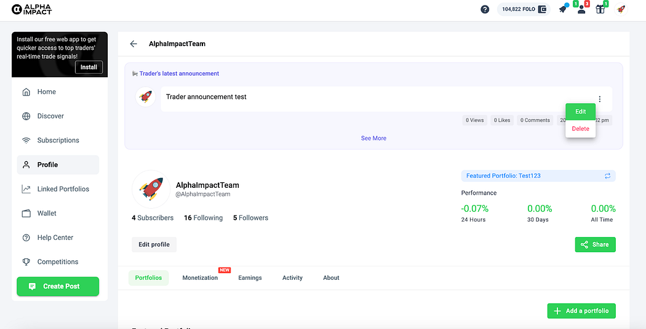Click the 0.00% 30 Days value

(x=540, y=209)
